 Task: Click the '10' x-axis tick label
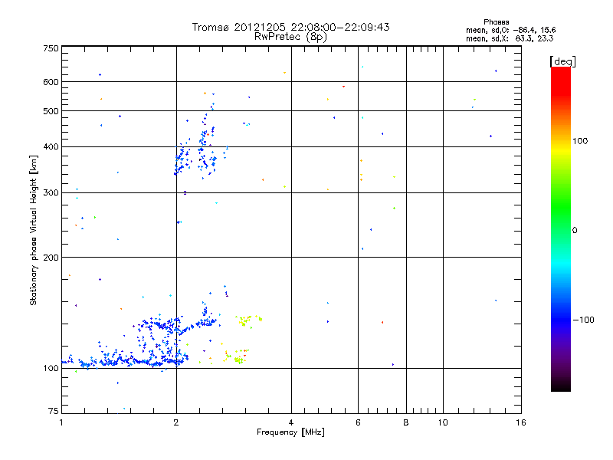[443, 422]
